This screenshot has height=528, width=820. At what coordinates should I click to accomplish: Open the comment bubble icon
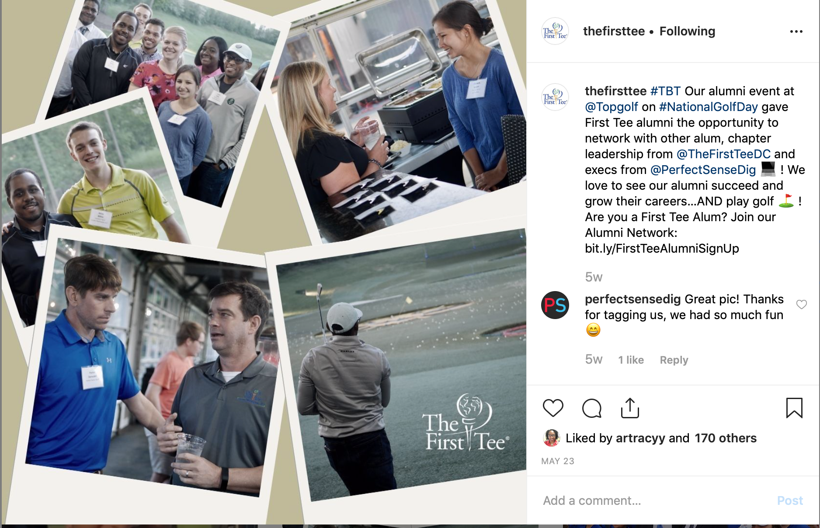point(592,408)
